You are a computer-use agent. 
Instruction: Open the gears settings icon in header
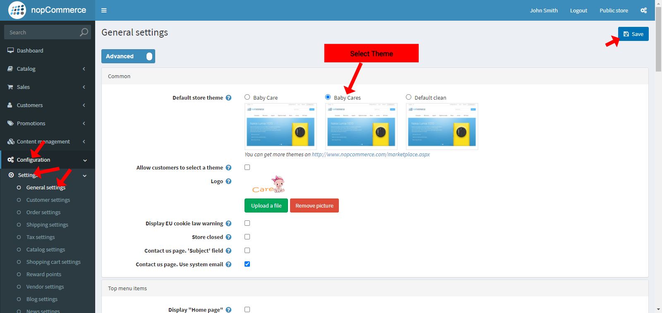[x=644, y=10]
